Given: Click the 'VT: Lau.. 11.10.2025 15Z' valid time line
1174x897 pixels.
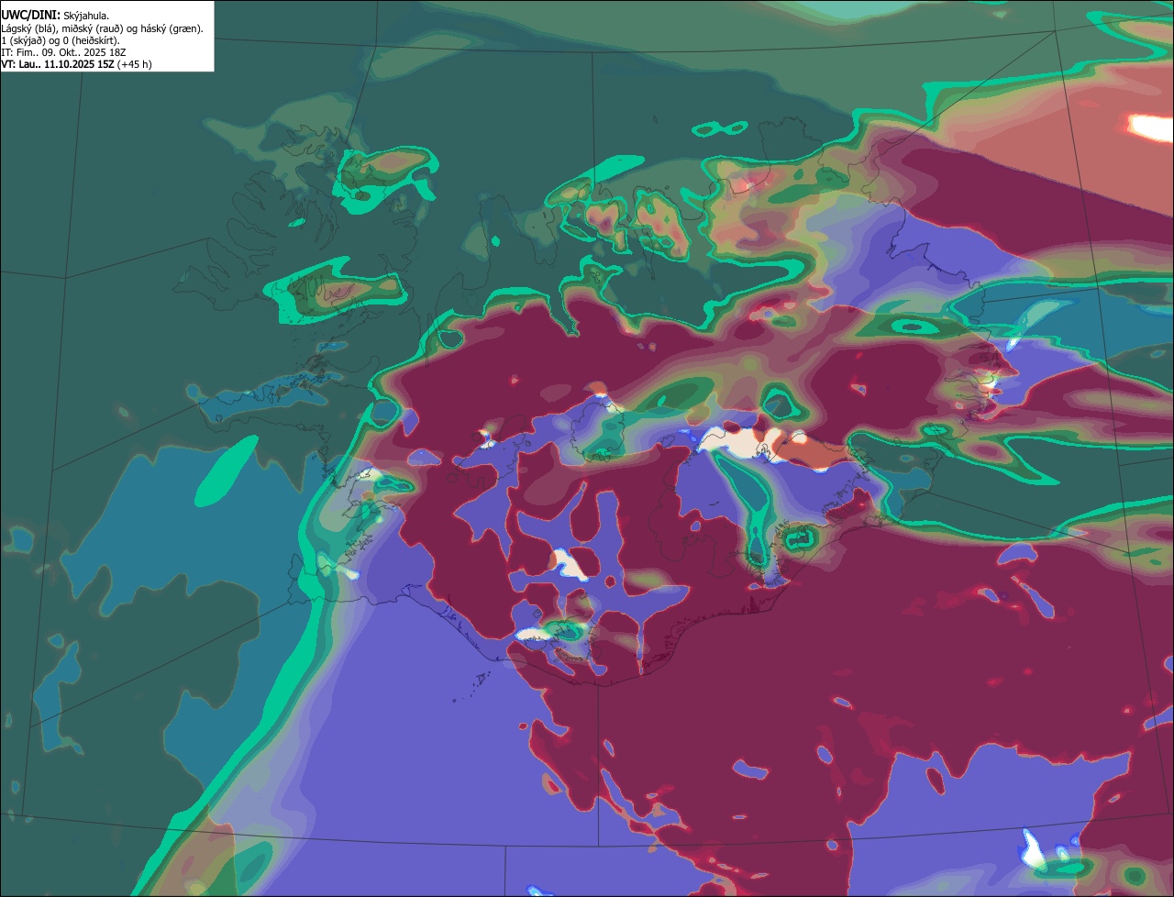Looking at the screenshot, I should pyautogui.click(x=77, y=64).
